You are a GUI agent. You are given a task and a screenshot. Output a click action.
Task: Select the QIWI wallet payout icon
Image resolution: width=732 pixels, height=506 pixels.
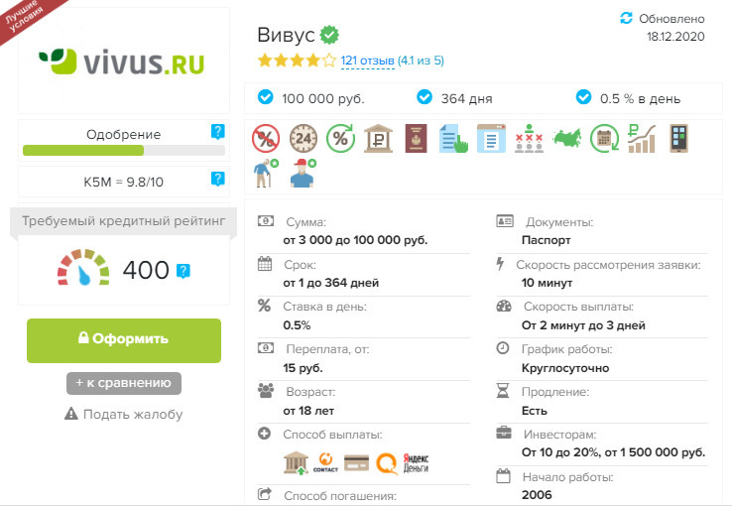point(387,463)
